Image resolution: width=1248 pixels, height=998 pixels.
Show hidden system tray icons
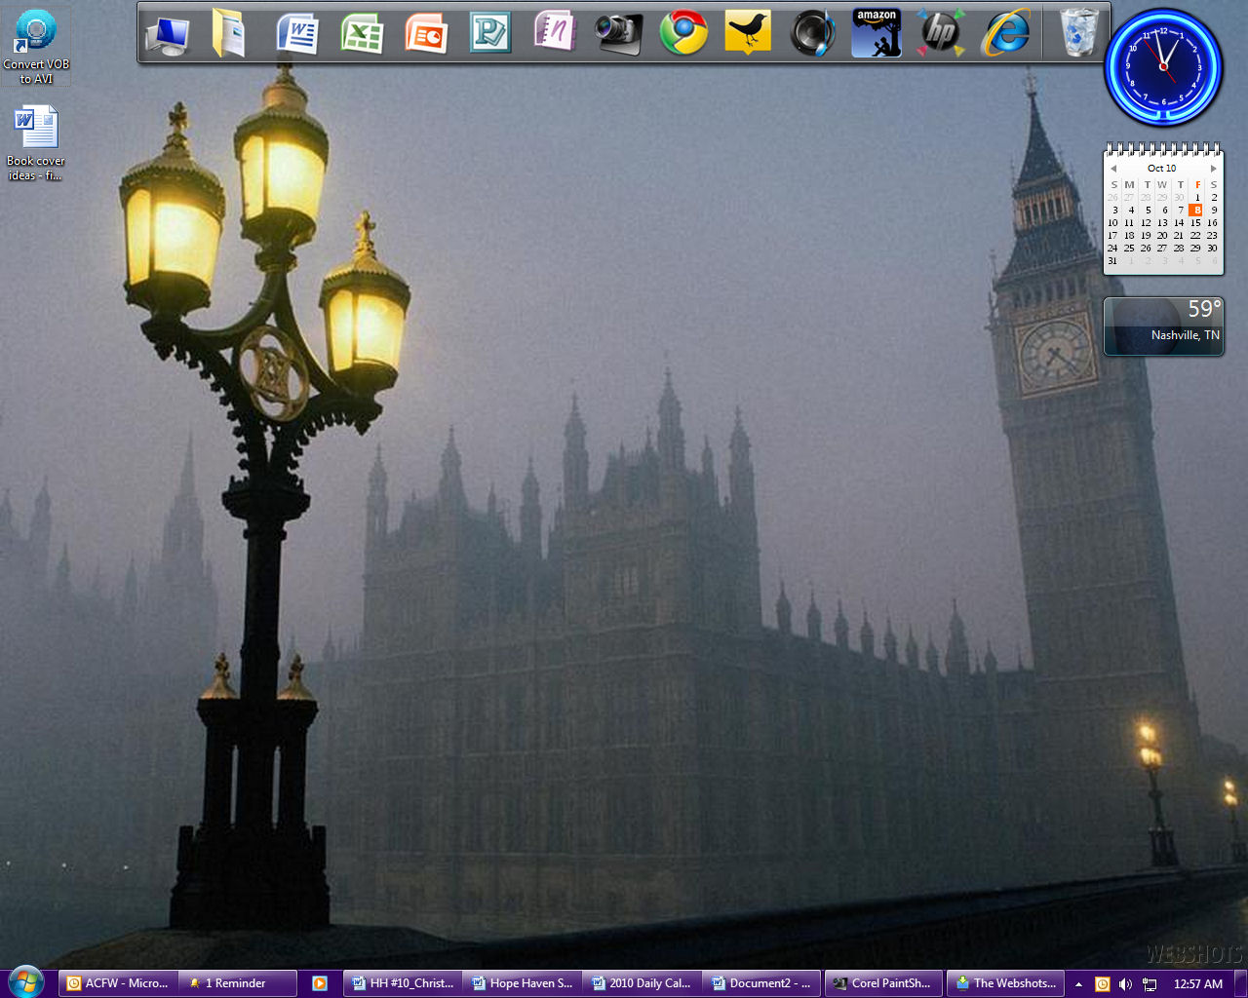pyautogui.click(x=1078, y=984)
